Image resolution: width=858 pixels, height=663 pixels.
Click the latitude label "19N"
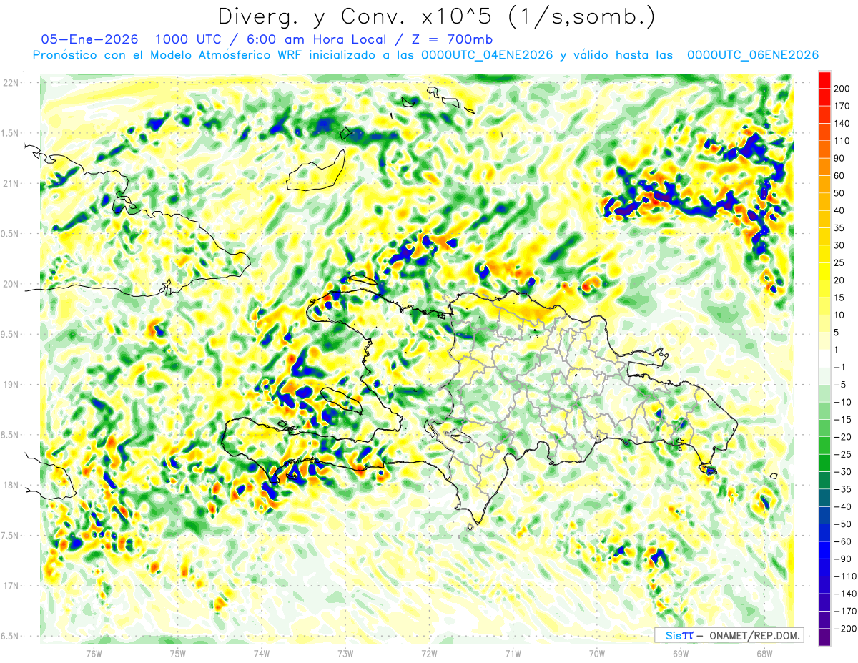pyautogui.click(x=11, y=385)
